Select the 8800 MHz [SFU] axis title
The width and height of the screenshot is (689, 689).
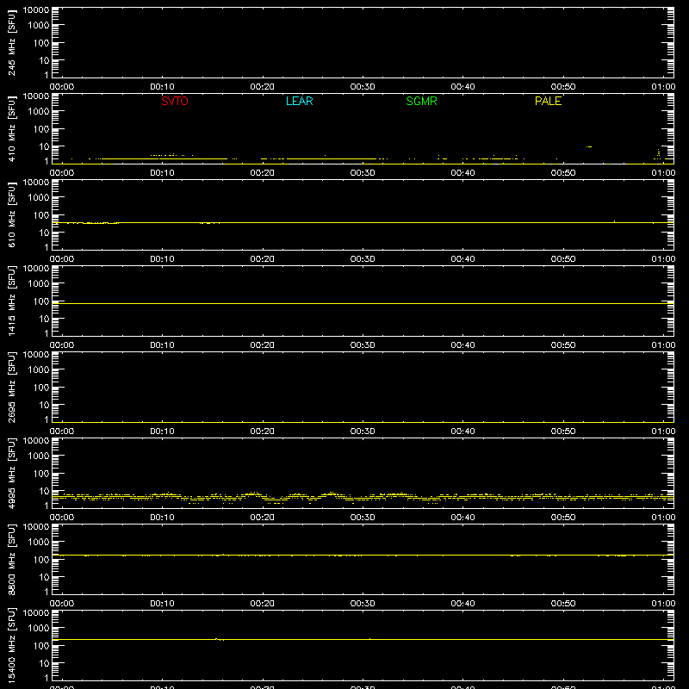11,559
